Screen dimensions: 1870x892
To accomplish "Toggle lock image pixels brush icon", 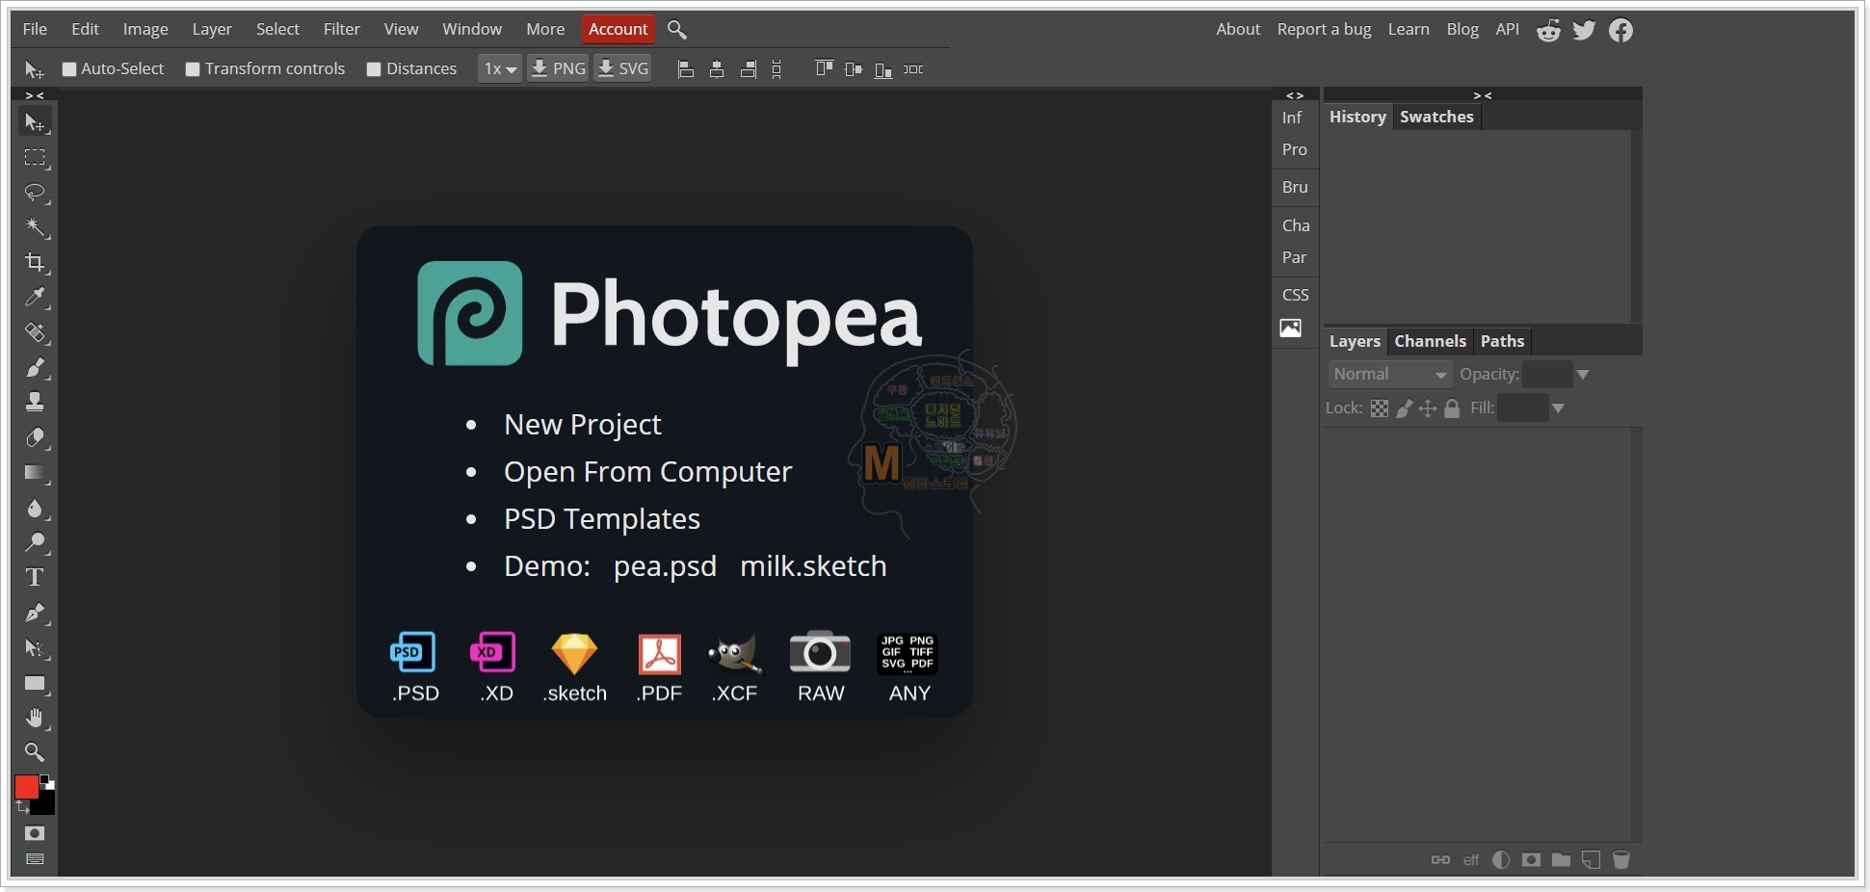I will coord(1405,408).
